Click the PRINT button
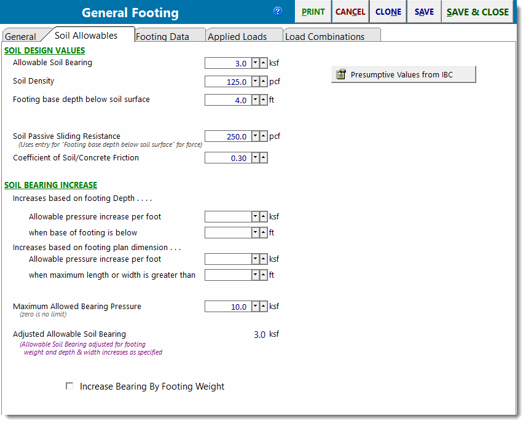Viewport: 526px width, 424px height. (313, 12)
